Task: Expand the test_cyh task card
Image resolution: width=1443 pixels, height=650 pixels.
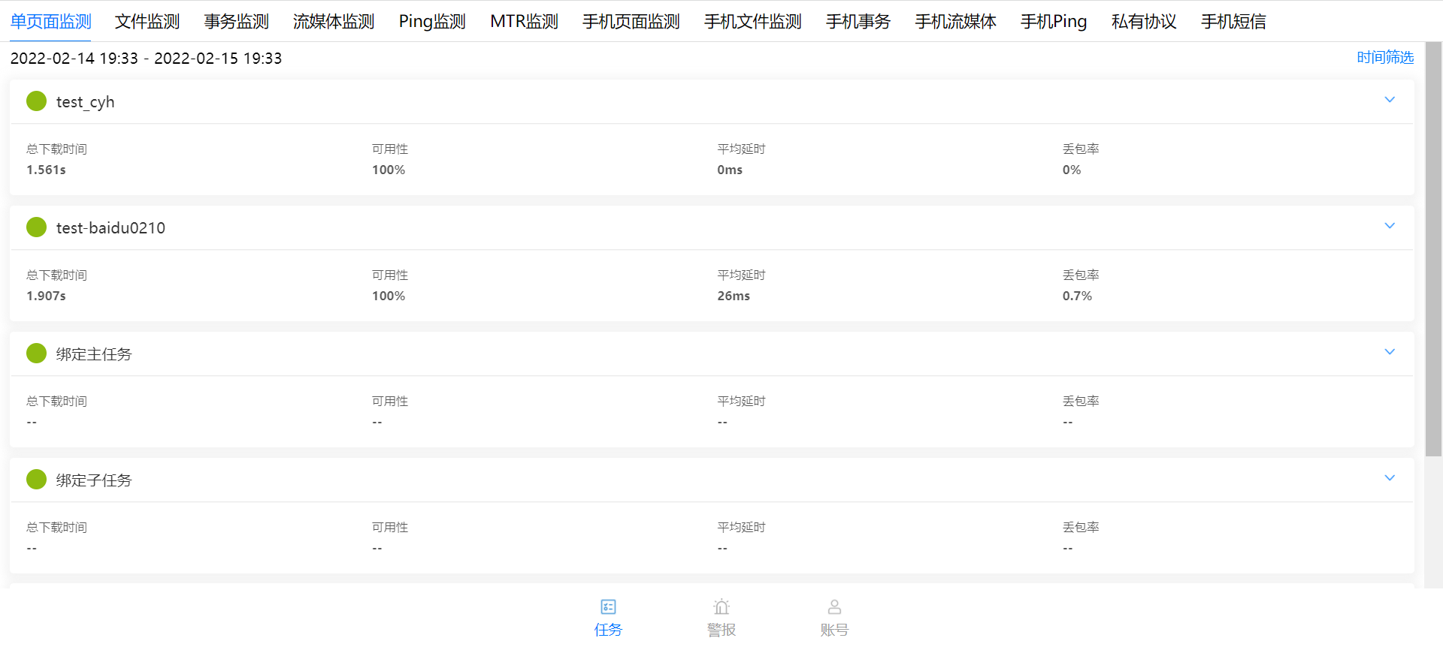Action: pos(1390,100)
